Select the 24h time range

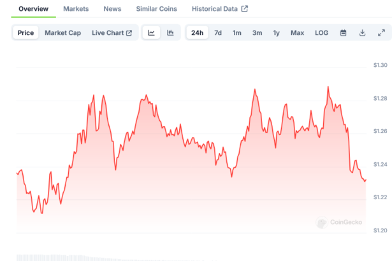[198, 32]
